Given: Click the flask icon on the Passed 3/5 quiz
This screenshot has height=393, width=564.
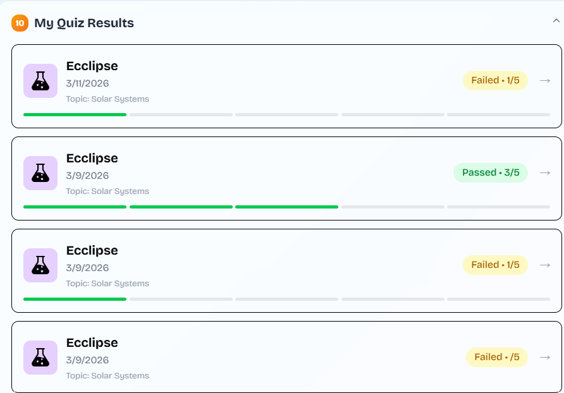Looking at the screenshot, I should (40, 173).
